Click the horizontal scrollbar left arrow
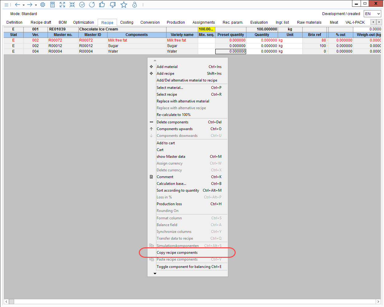Viewport: 384px width, 307px height. point(6,302)
